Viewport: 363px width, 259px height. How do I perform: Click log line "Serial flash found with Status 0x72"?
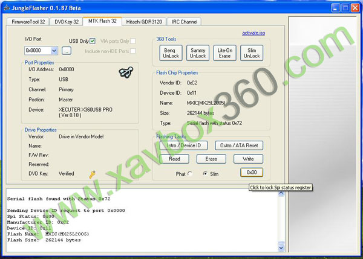(59, 199)
